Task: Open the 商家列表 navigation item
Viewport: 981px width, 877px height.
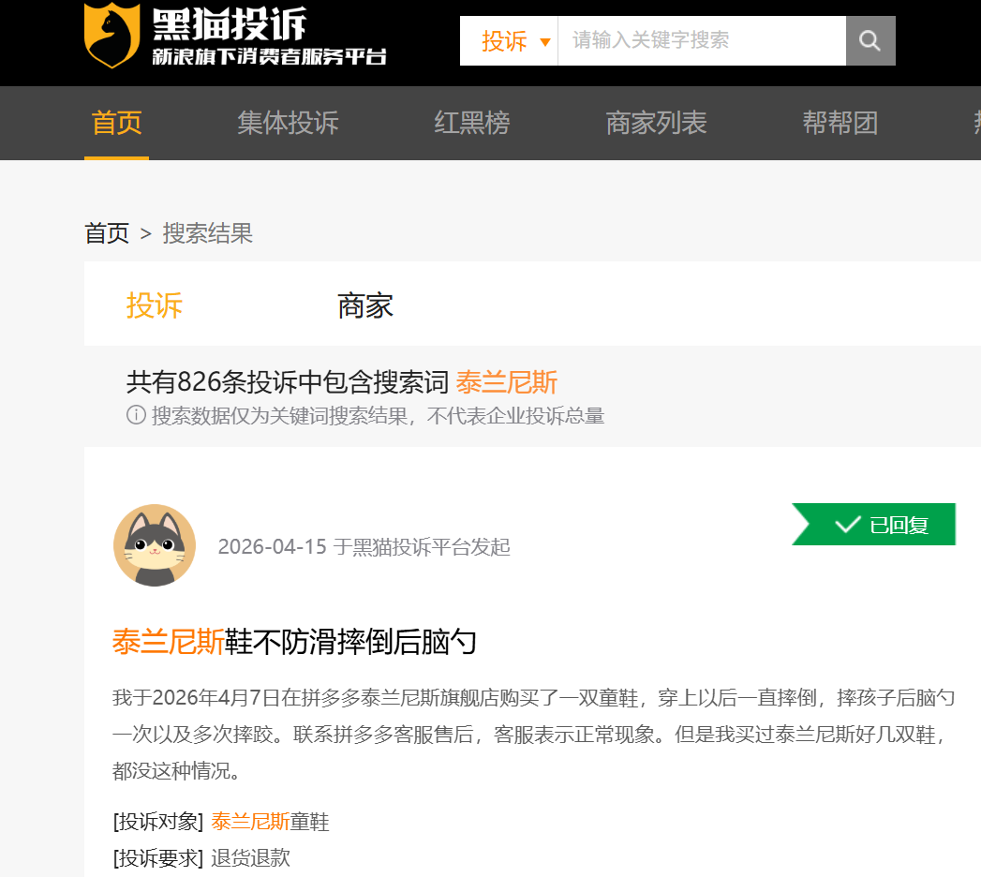Action: [x=656, y=123]
